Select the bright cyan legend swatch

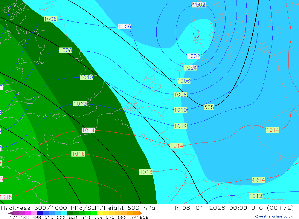(64, 213)
